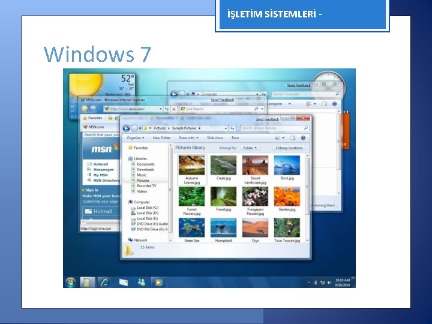Viewport: 432px width, 324px height.
Task: Click Send Feedback link in Computer window
Action: point(299,85)
